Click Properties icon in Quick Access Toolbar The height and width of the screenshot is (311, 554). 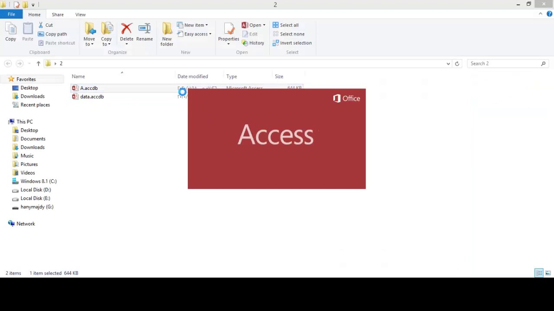tap(17, 5)
